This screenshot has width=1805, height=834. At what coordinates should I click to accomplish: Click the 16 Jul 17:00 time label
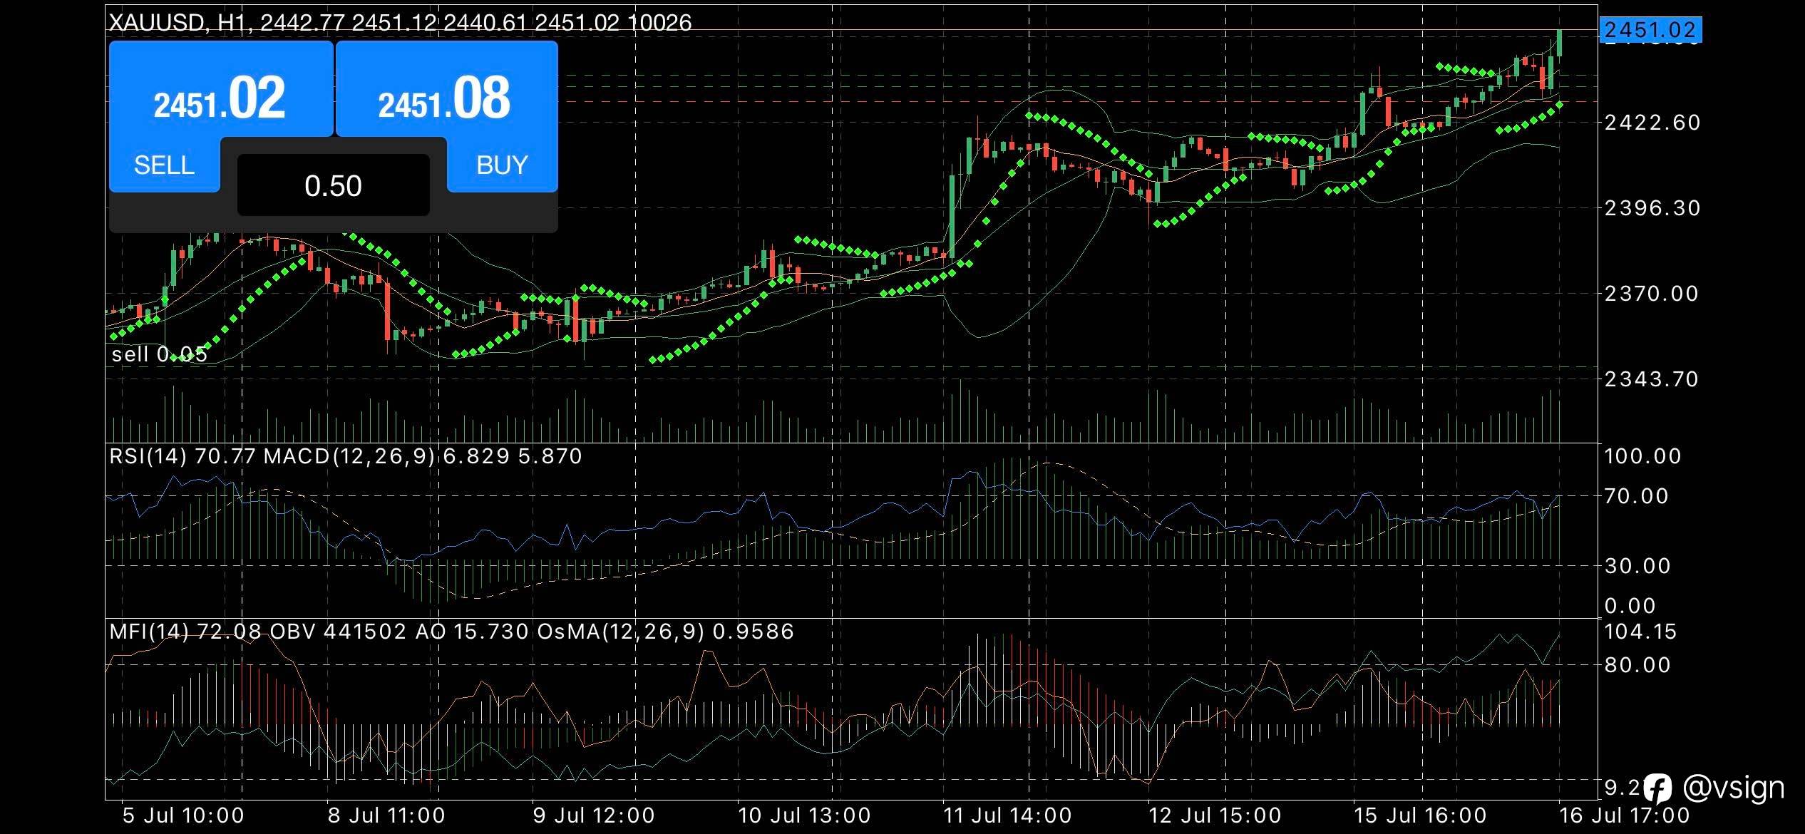[x=1624, y=815]
